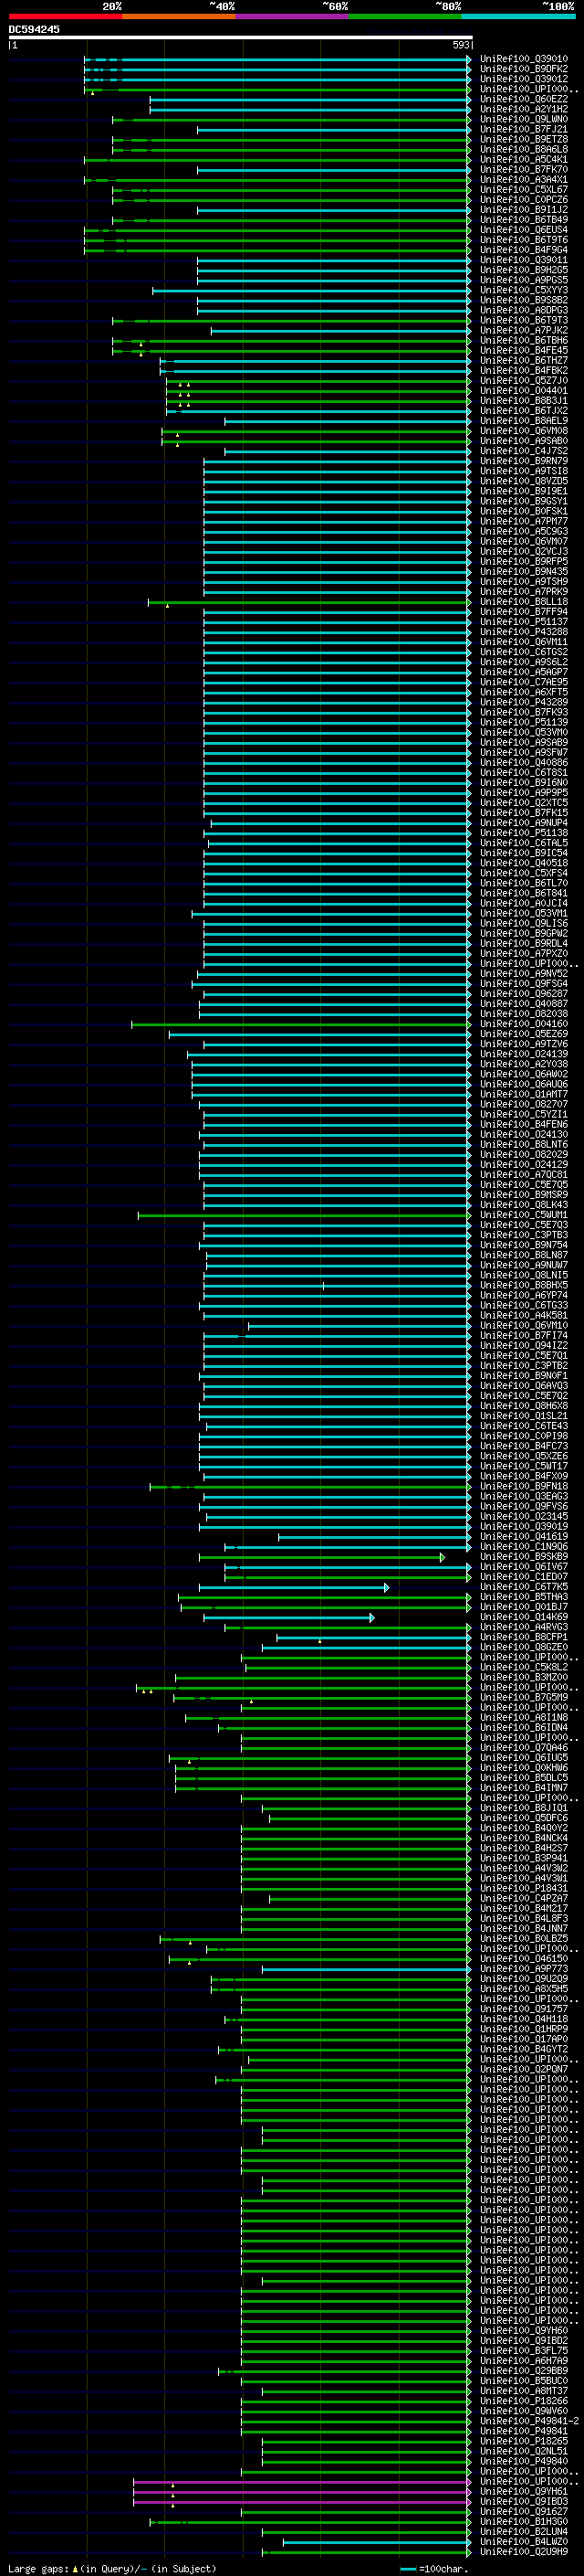Select hit label UniRef100_B0FSK1
The image size is (584, 2576).
tap(523, 511)
